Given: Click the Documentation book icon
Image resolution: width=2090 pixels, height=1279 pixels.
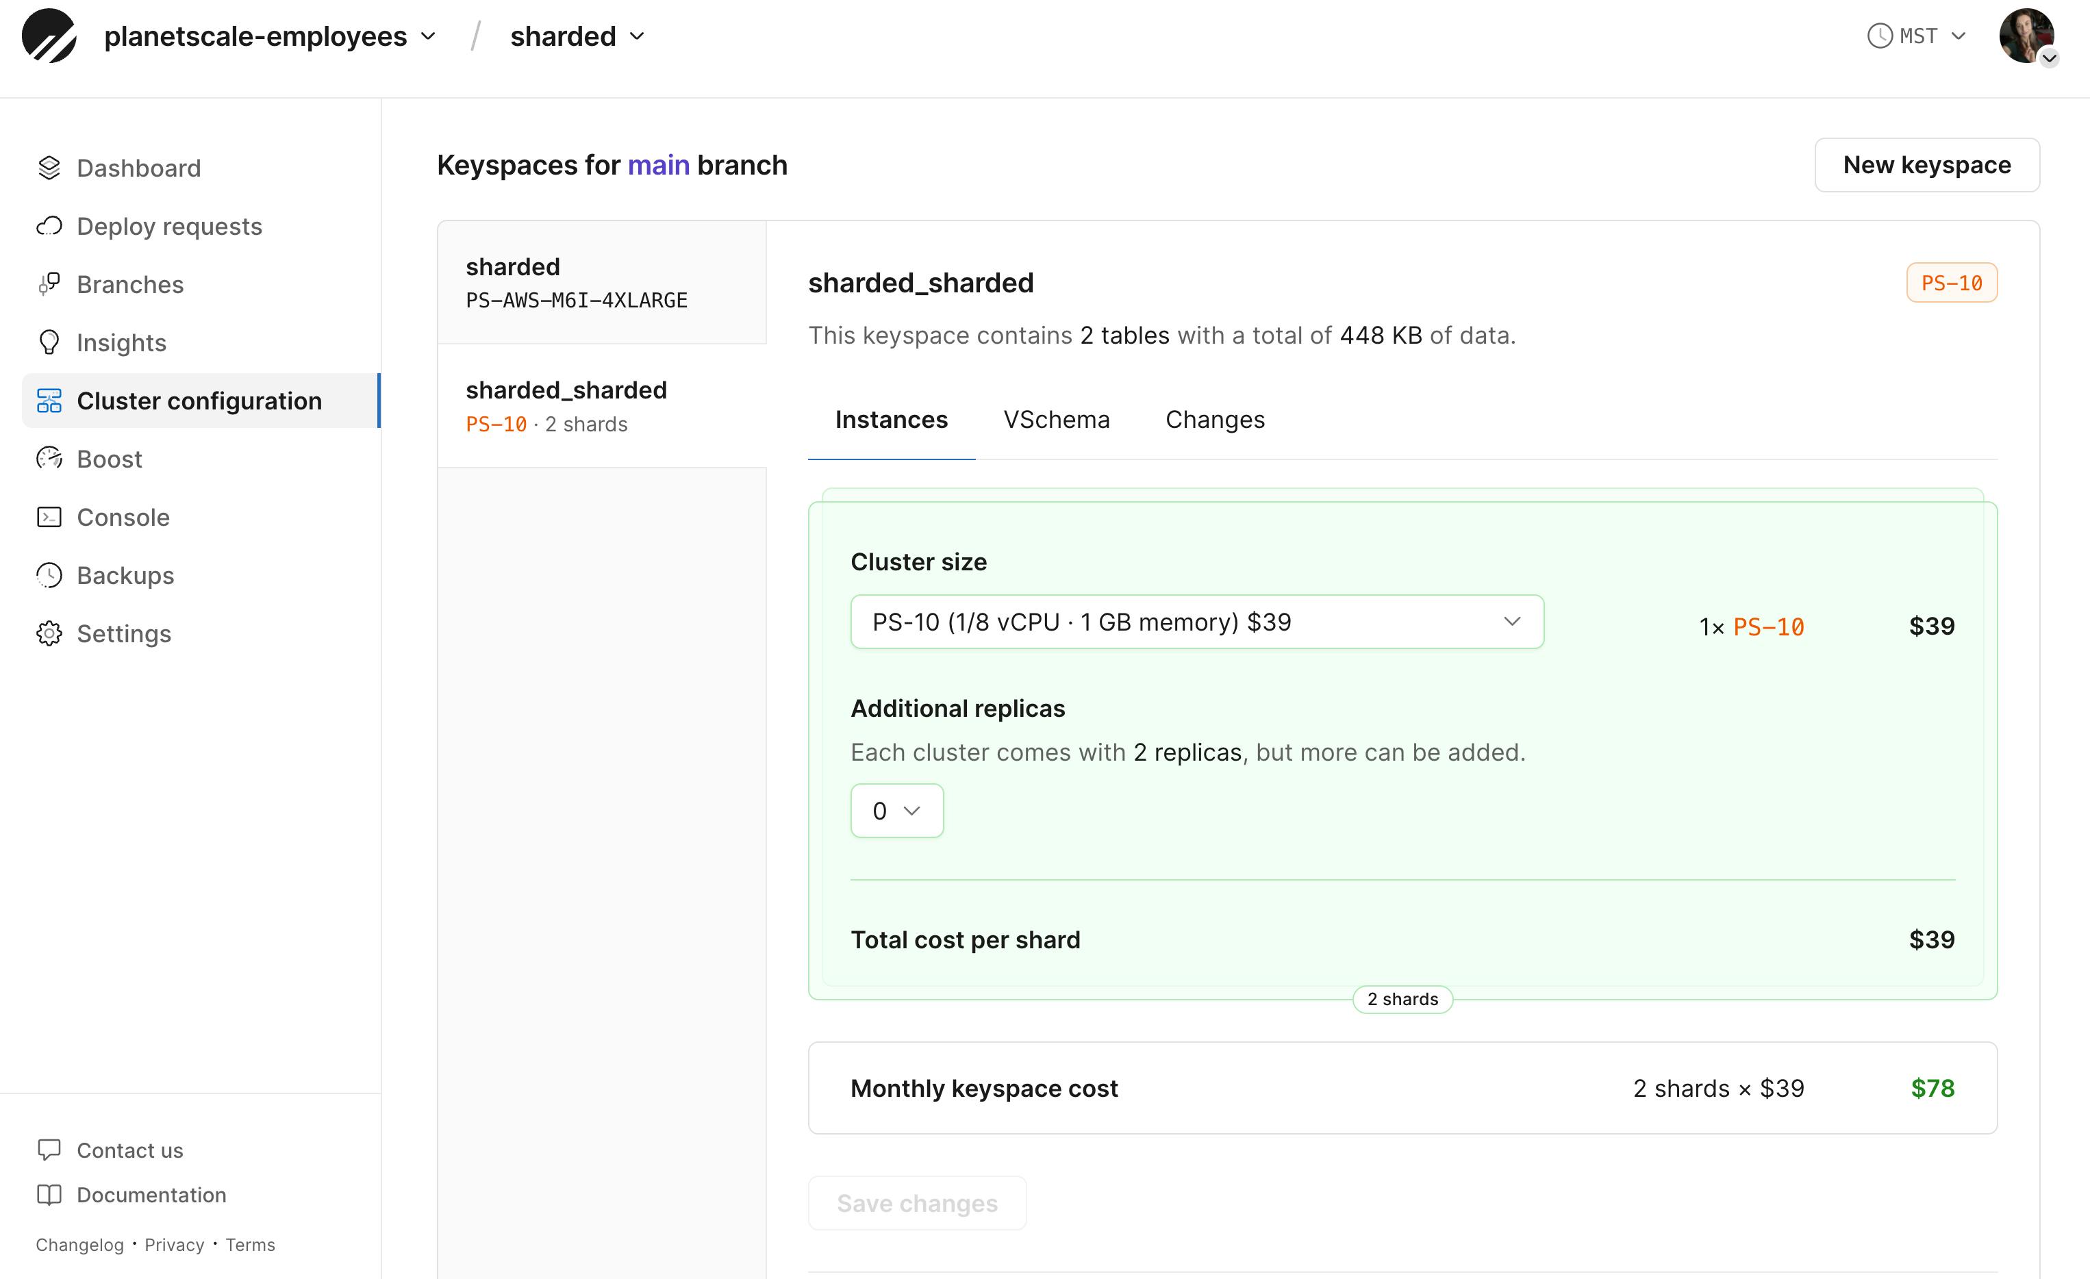Looking at the screenshot, I should (49, 1194).
